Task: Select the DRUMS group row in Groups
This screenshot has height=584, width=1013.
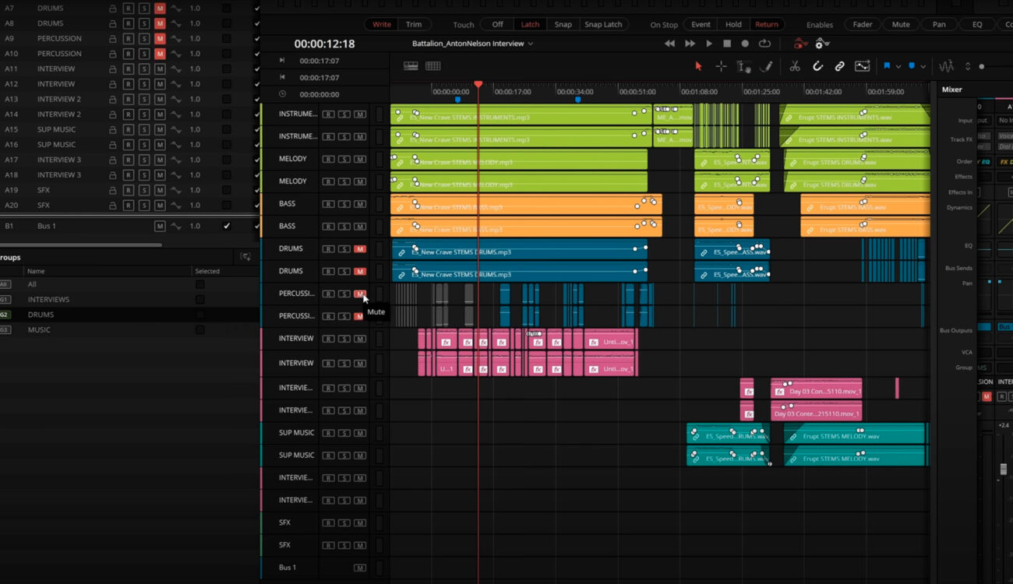Action: (x=129, y=315)
